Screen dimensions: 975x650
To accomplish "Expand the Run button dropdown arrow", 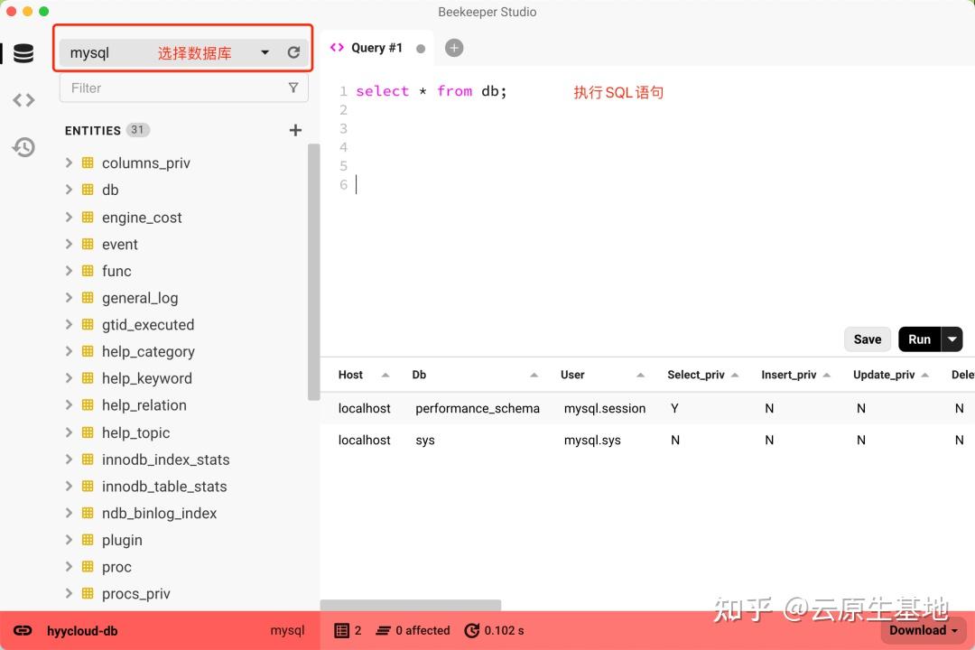I will [x=952, y=339].
